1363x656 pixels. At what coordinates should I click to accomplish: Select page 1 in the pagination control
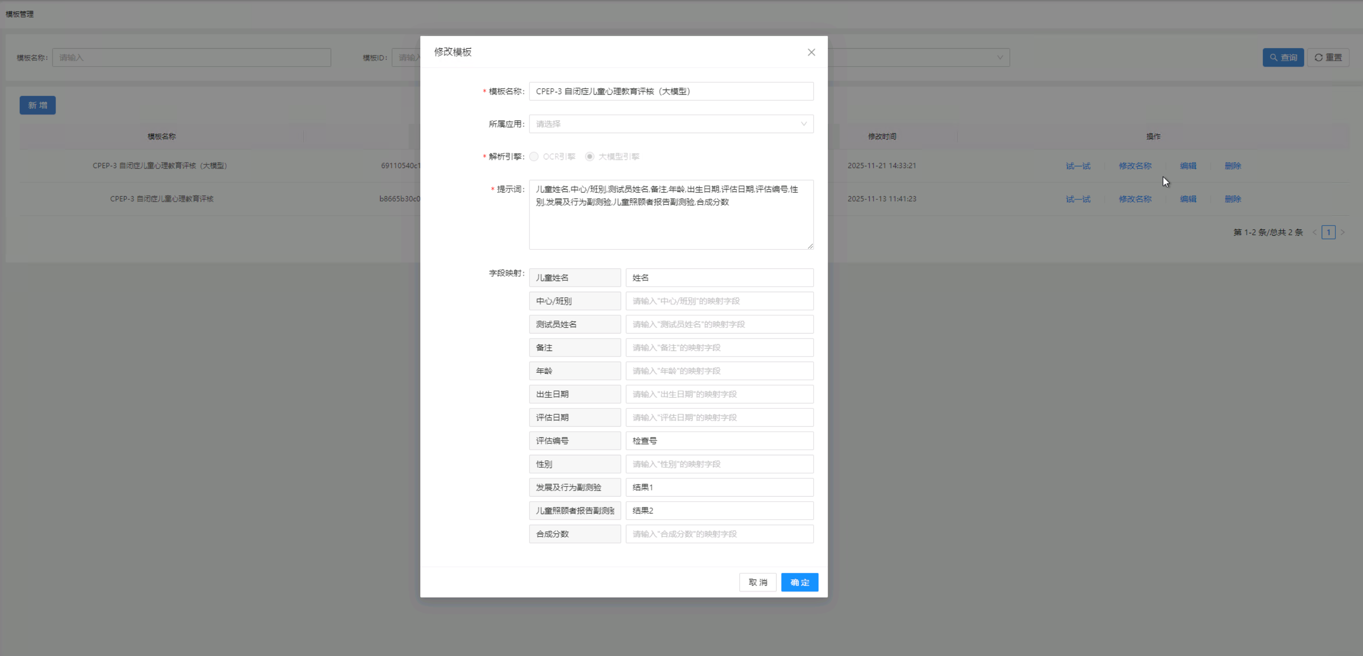click(1329, 232)
